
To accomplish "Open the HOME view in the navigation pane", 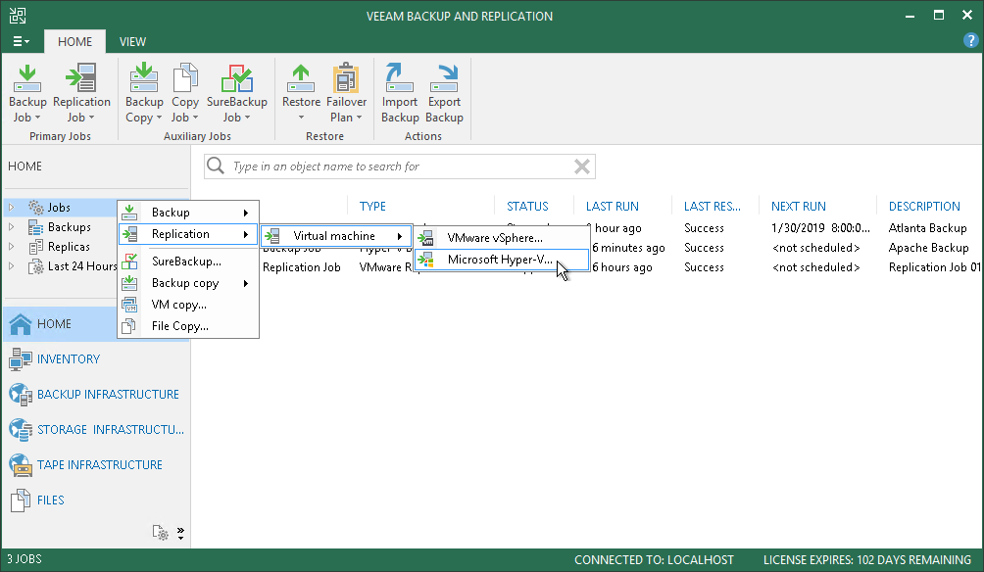I will 97,323.
